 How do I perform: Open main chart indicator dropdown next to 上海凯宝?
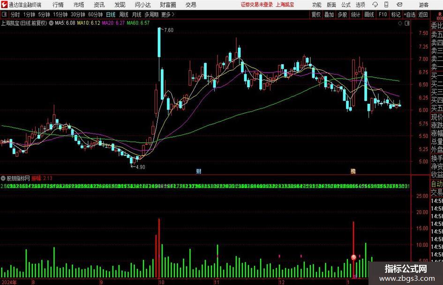click(51, 23)
